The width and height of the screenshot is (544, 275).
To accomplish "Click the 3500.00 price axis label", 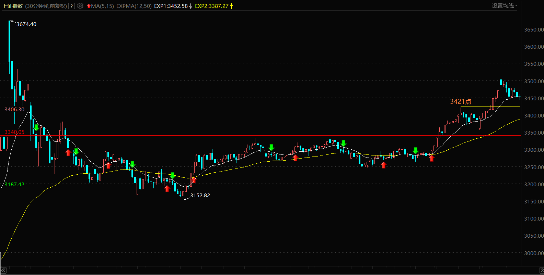I will [x=534, y=82].
